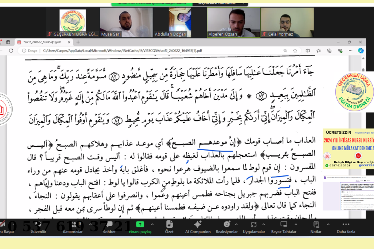374x249 pixels.
Task: Expand the arrow next to Ekranı paylaş
Action: 152,223
